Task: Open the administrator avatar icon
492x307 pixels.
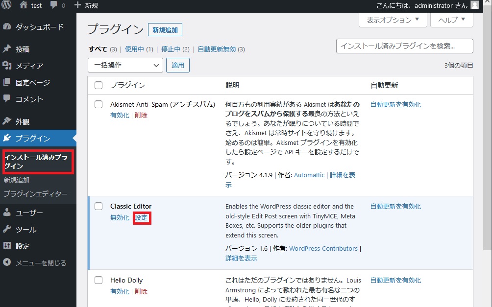Action: 475,5
